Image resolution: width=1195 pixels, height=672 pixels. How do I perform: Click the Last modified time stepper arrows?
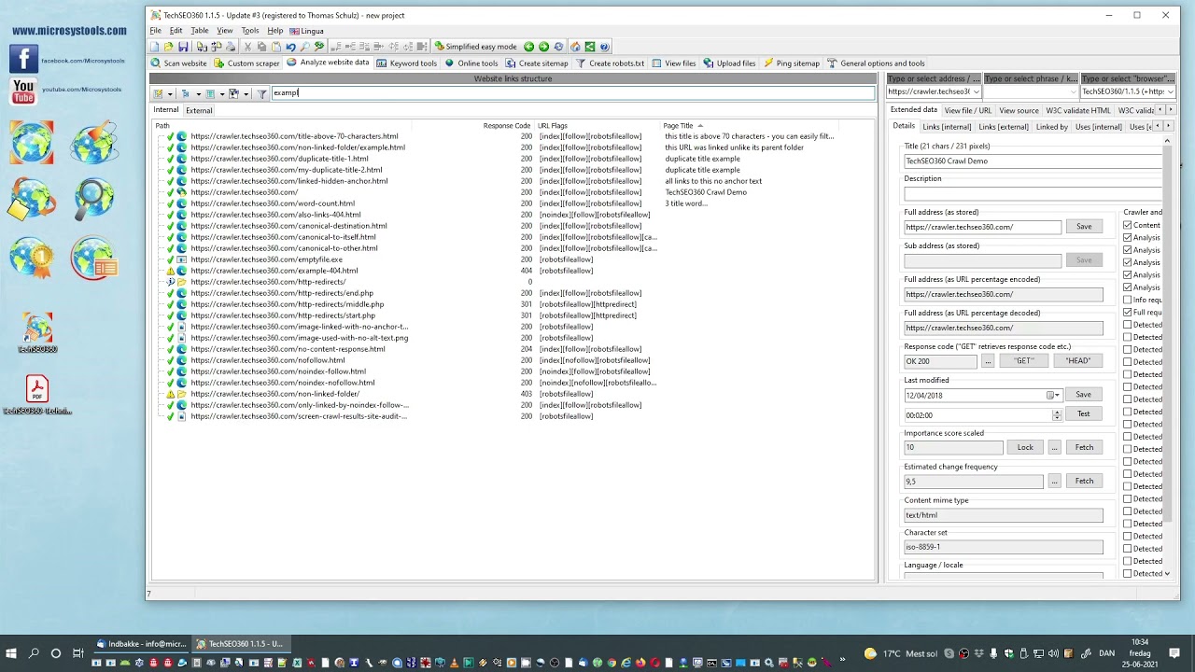[x=1057, y=414]
